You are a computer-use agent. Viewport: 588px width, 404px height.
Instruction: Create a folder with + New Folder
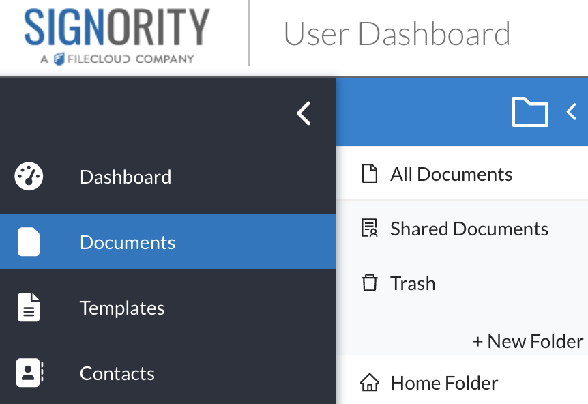[x=528, y=341]
